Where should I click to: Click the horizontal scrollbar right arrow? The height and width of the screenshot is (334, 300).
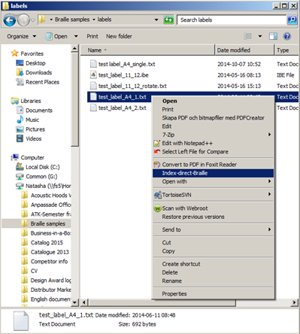pyautogui.click(x=294, y=302)
